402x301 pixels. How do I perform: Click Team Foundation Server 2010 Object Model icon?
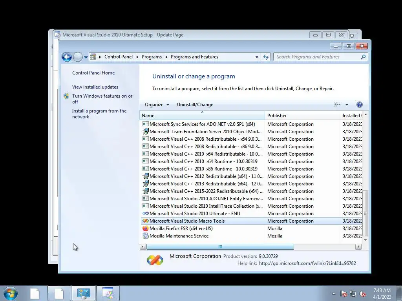click(145, 132)
